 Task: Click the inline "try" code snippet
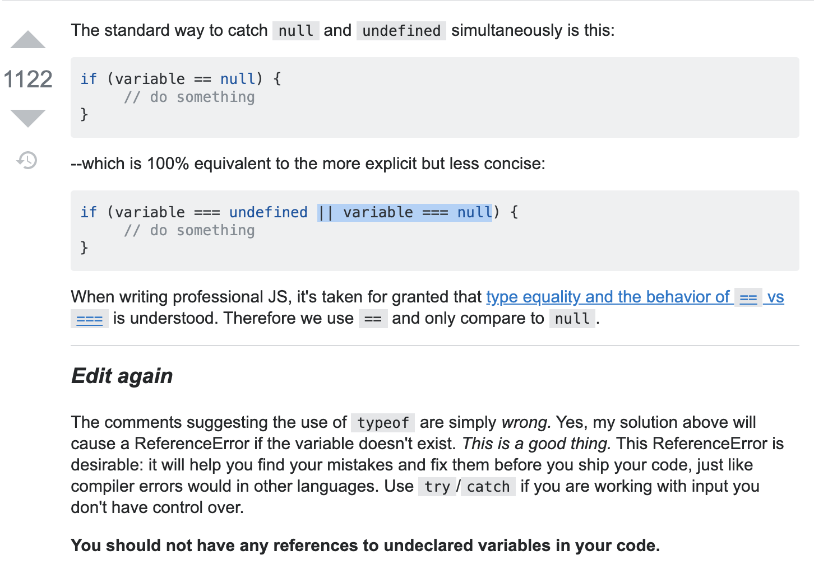coord(437,487)
